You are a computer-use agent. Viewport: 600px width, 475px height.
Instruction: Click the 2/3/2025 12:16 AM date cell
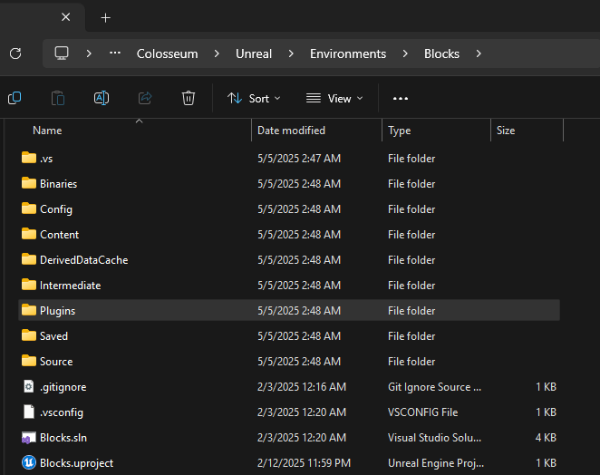coord(302,387)
